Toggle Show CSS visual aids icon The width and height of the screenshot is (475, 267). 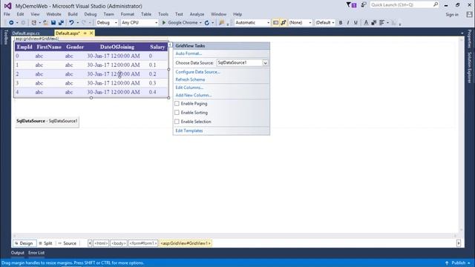pyautogui.click(x=275, y=23)
